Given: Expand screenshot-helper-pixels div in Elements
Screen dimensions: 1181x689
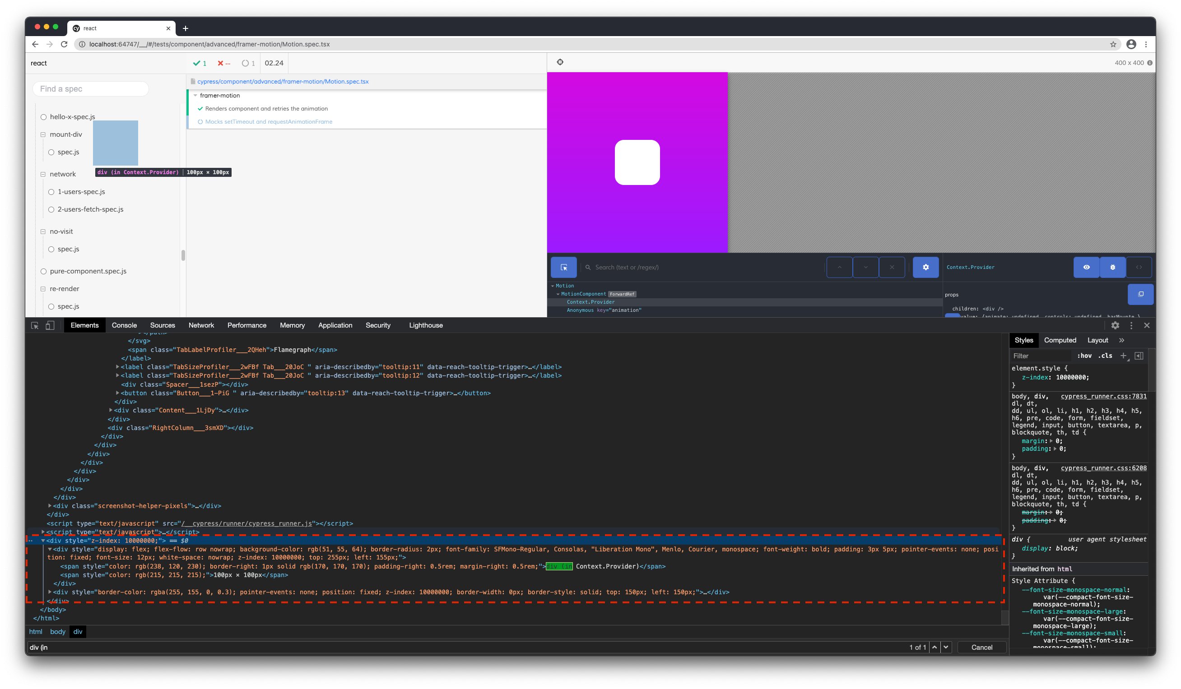Looking at the screenshot, I should [x=50, y=506].
